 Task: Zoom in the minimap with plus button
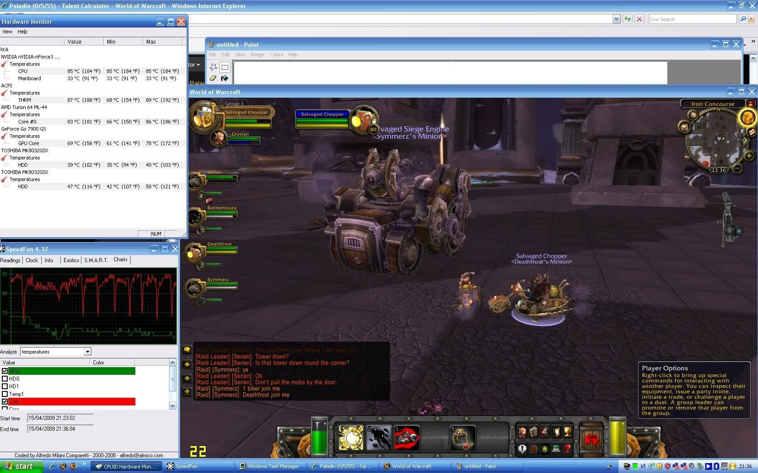(749, 156)
